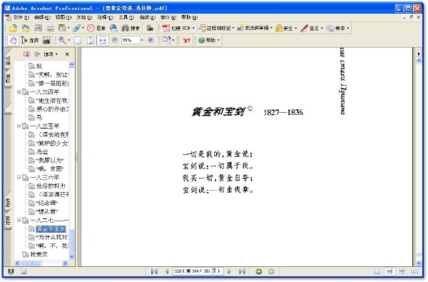Go to previous page arrow

[x=166, y=271]
